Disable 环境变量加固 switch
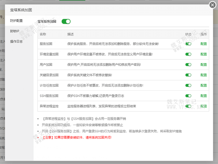The image size is (218, 164). [x=188, y=54]
